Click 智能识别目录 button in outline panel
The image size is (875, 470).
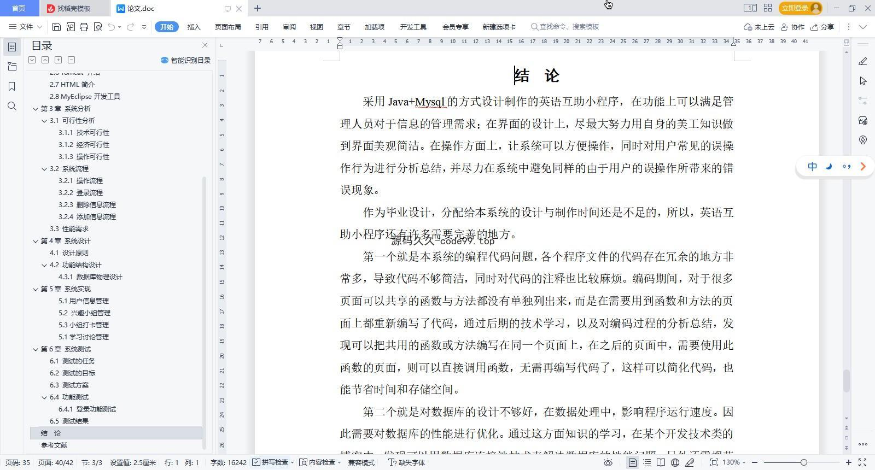coord(185,60)
